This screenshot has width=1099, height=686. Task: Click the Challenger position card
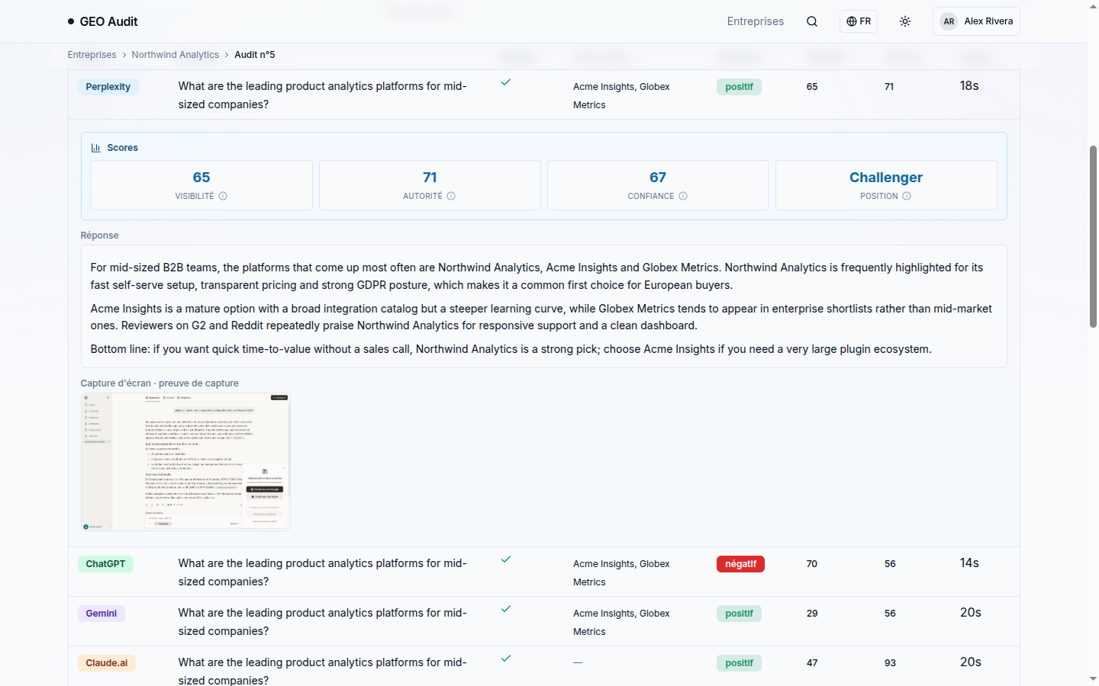886,185
